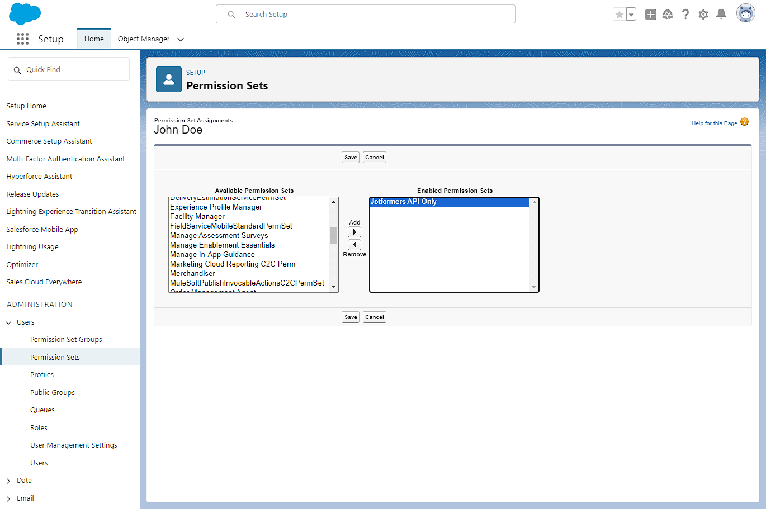Open Sales Cloud Everywhere
This screenshot has width=766, height=509.
tap(44, 282)
